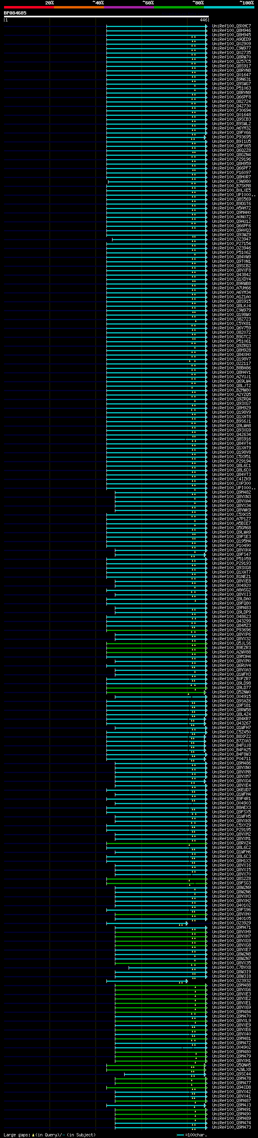Click the purple ~60% identity legend segment
258x1138 pixels.
[129, 7]
